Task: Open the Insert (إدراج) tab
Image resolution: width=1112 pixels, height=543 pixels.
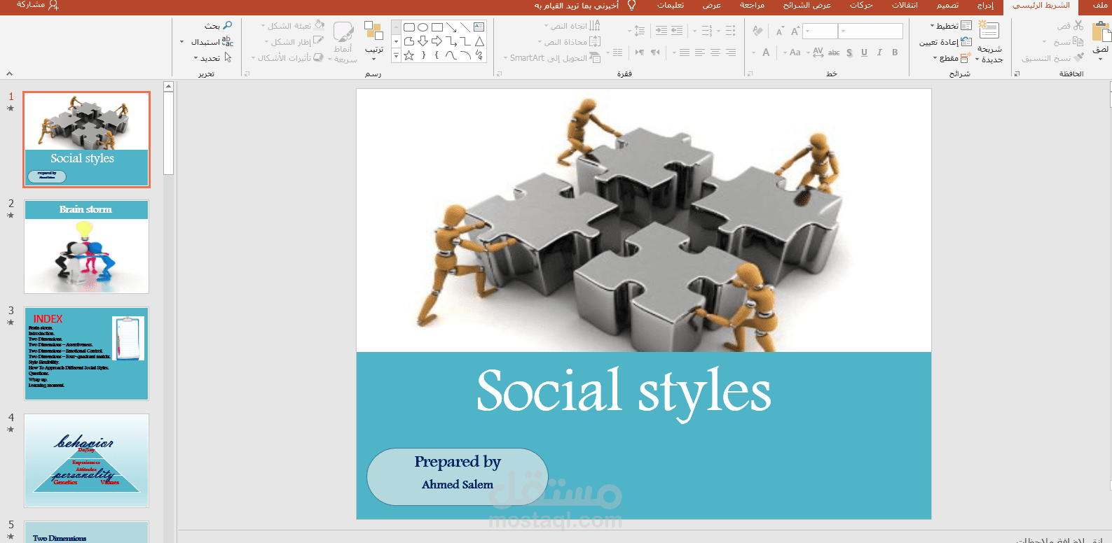Action: (985, 6)
